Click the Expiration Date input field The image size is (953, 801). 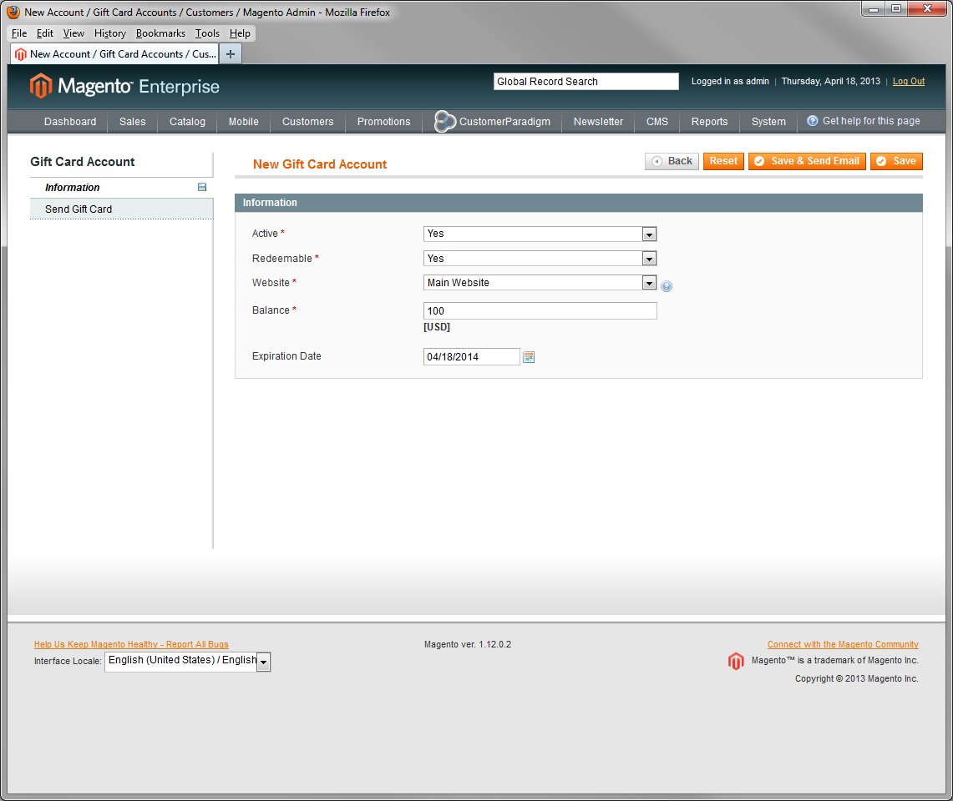[472, 357]
